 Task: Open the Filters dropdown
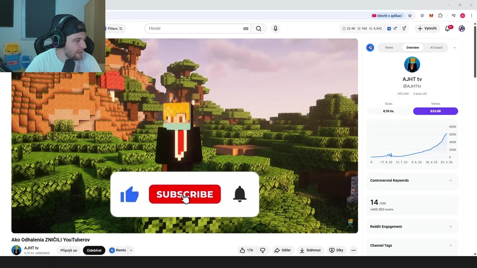[115, 29]
